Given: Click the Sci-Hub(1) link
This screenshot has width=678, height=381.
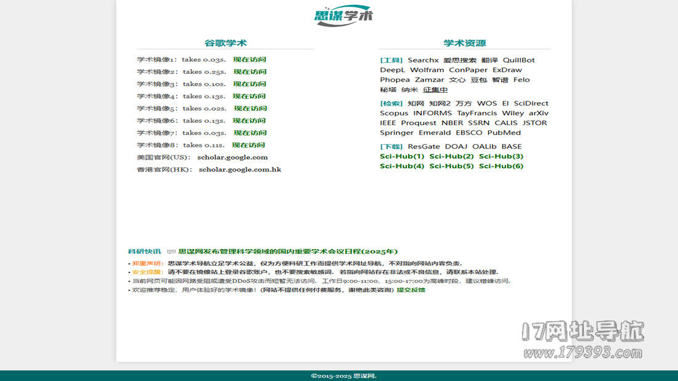Looking at the screenshot, I should coord(402,157).
